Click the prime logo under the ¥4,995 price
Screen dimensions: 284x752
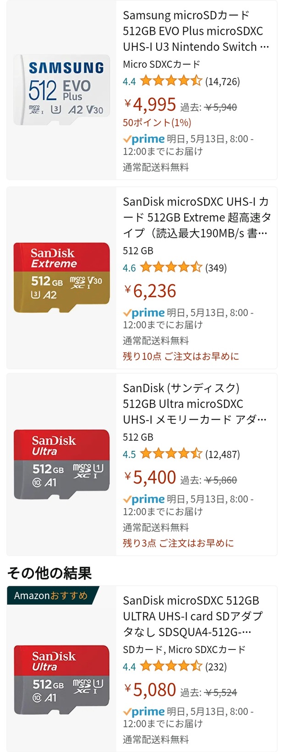144,139
